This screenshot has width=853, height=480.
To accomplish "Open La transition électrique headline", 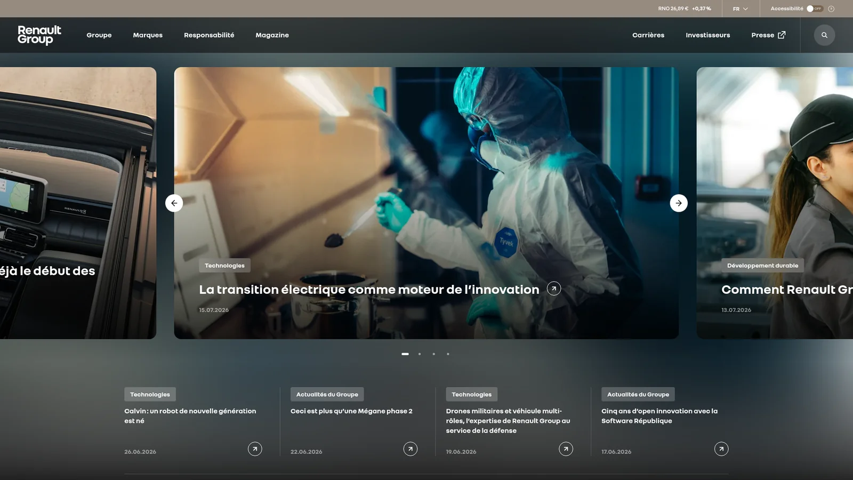I will click(369, 290).
